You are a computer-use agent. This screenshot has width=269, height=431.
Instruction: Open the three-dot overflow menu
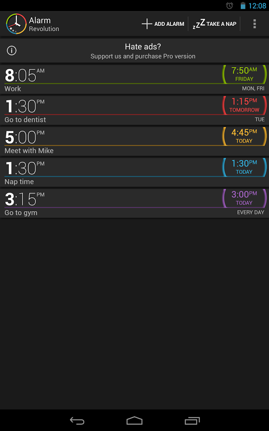[x=255, y=24]
